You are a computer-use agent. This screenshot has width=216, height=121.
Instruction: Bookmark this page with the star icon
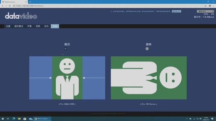point(206,6)
